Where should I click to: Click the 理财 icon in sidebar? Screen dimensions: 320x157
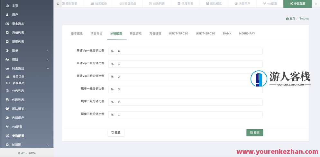point(7,60)
